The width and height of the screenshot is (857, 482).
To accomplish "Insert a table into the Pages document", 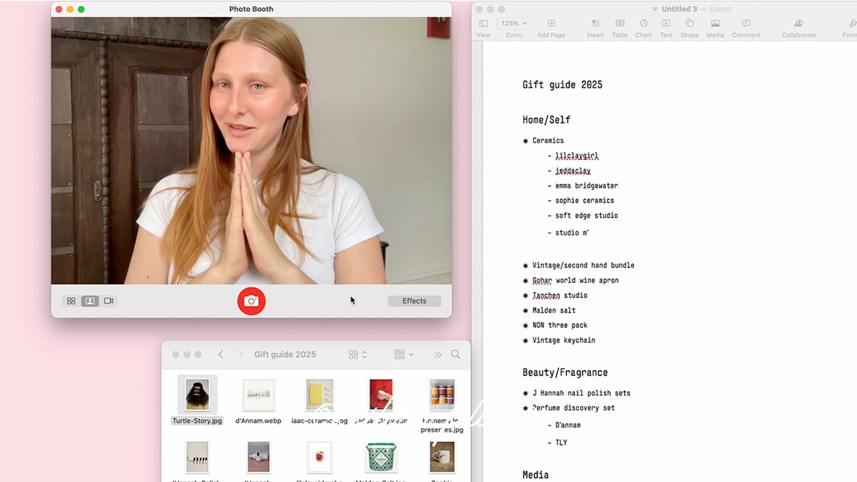I will (620, 28).
